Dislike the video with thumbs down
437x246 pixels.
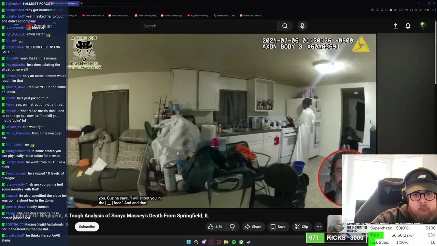(232, 227)
